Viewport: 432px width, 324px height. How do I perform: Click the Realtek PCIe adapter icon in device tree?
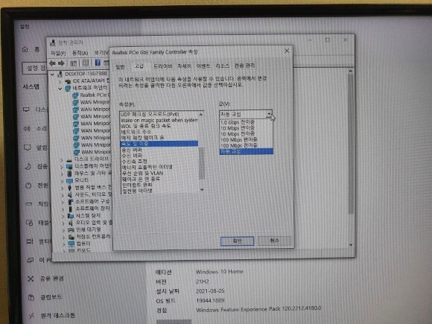coord(75,95)
